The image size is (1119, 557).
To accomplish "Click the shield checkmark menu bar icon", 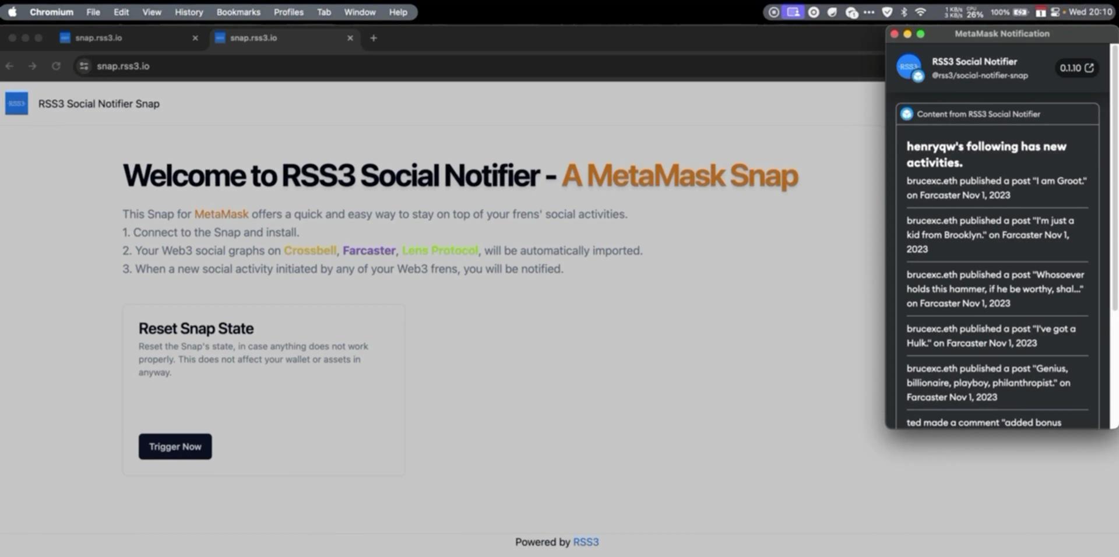I will coord(887,12).
